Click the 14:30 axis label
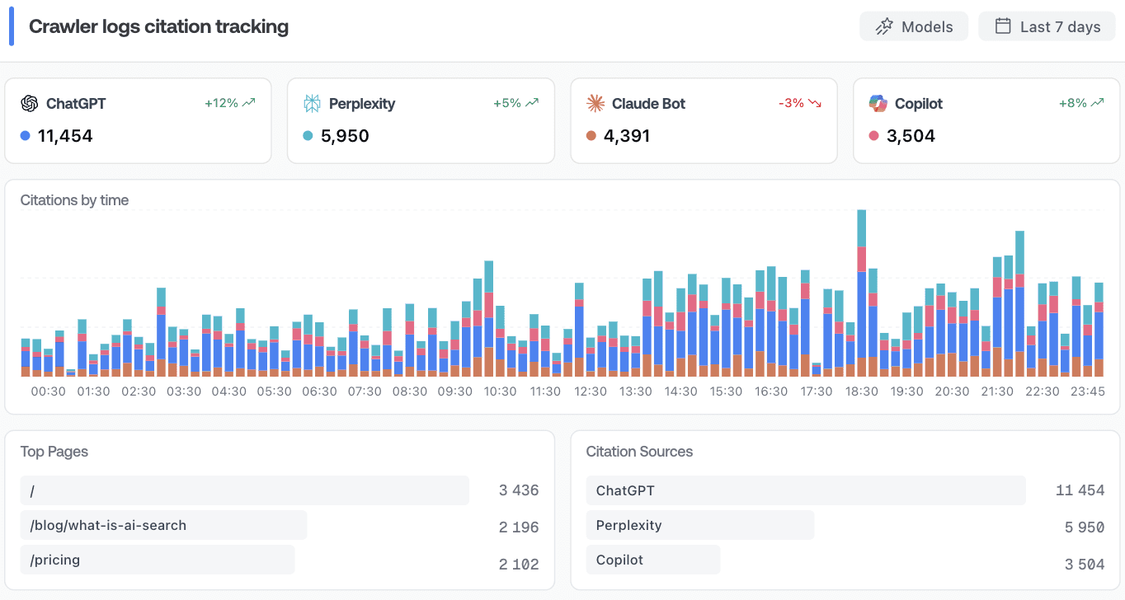This screenshot has height=600, width=1125. tap(680, 391)
